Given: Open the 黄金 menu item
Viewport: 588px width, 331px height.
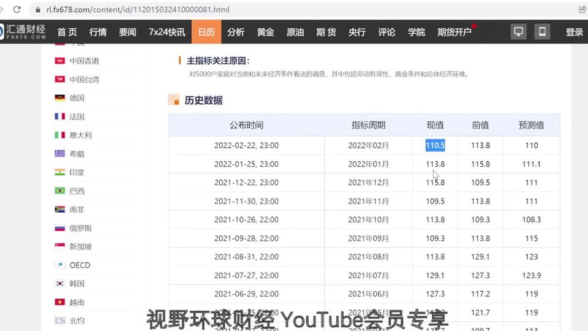Looking at the screenshot, I should coord(265,32).
